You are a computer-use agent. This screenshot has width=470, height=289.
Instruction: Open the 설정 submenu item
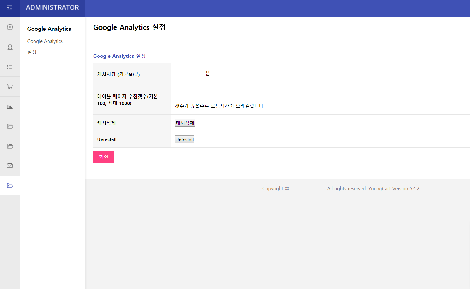[x=32, y=52]
